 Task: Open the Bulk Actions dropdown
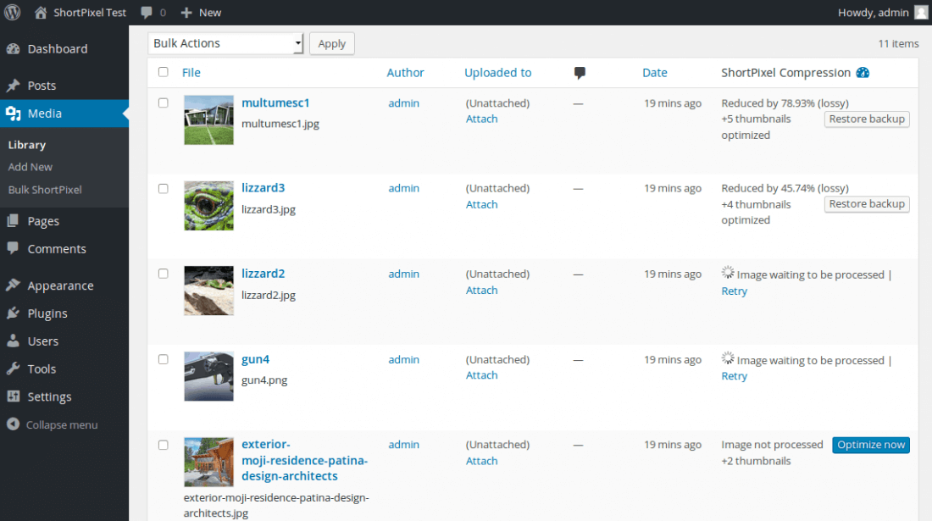tap(226, 43)
